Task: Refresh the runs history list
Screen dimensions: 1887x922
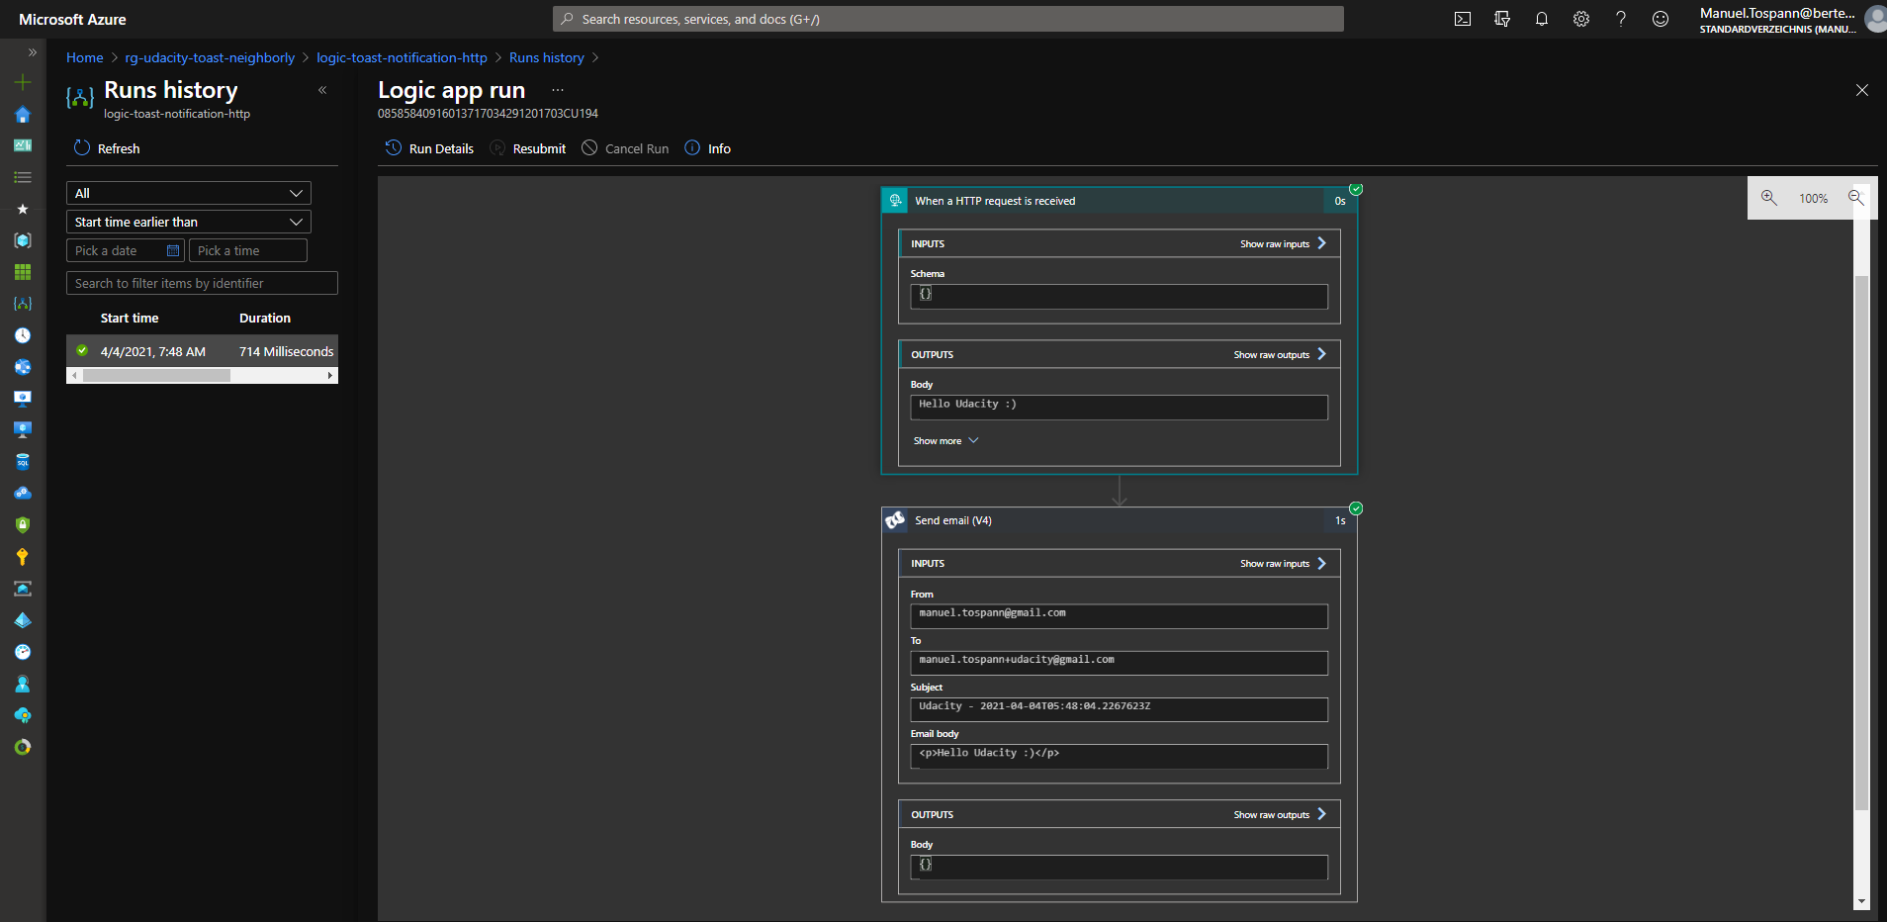Action: 107,148
